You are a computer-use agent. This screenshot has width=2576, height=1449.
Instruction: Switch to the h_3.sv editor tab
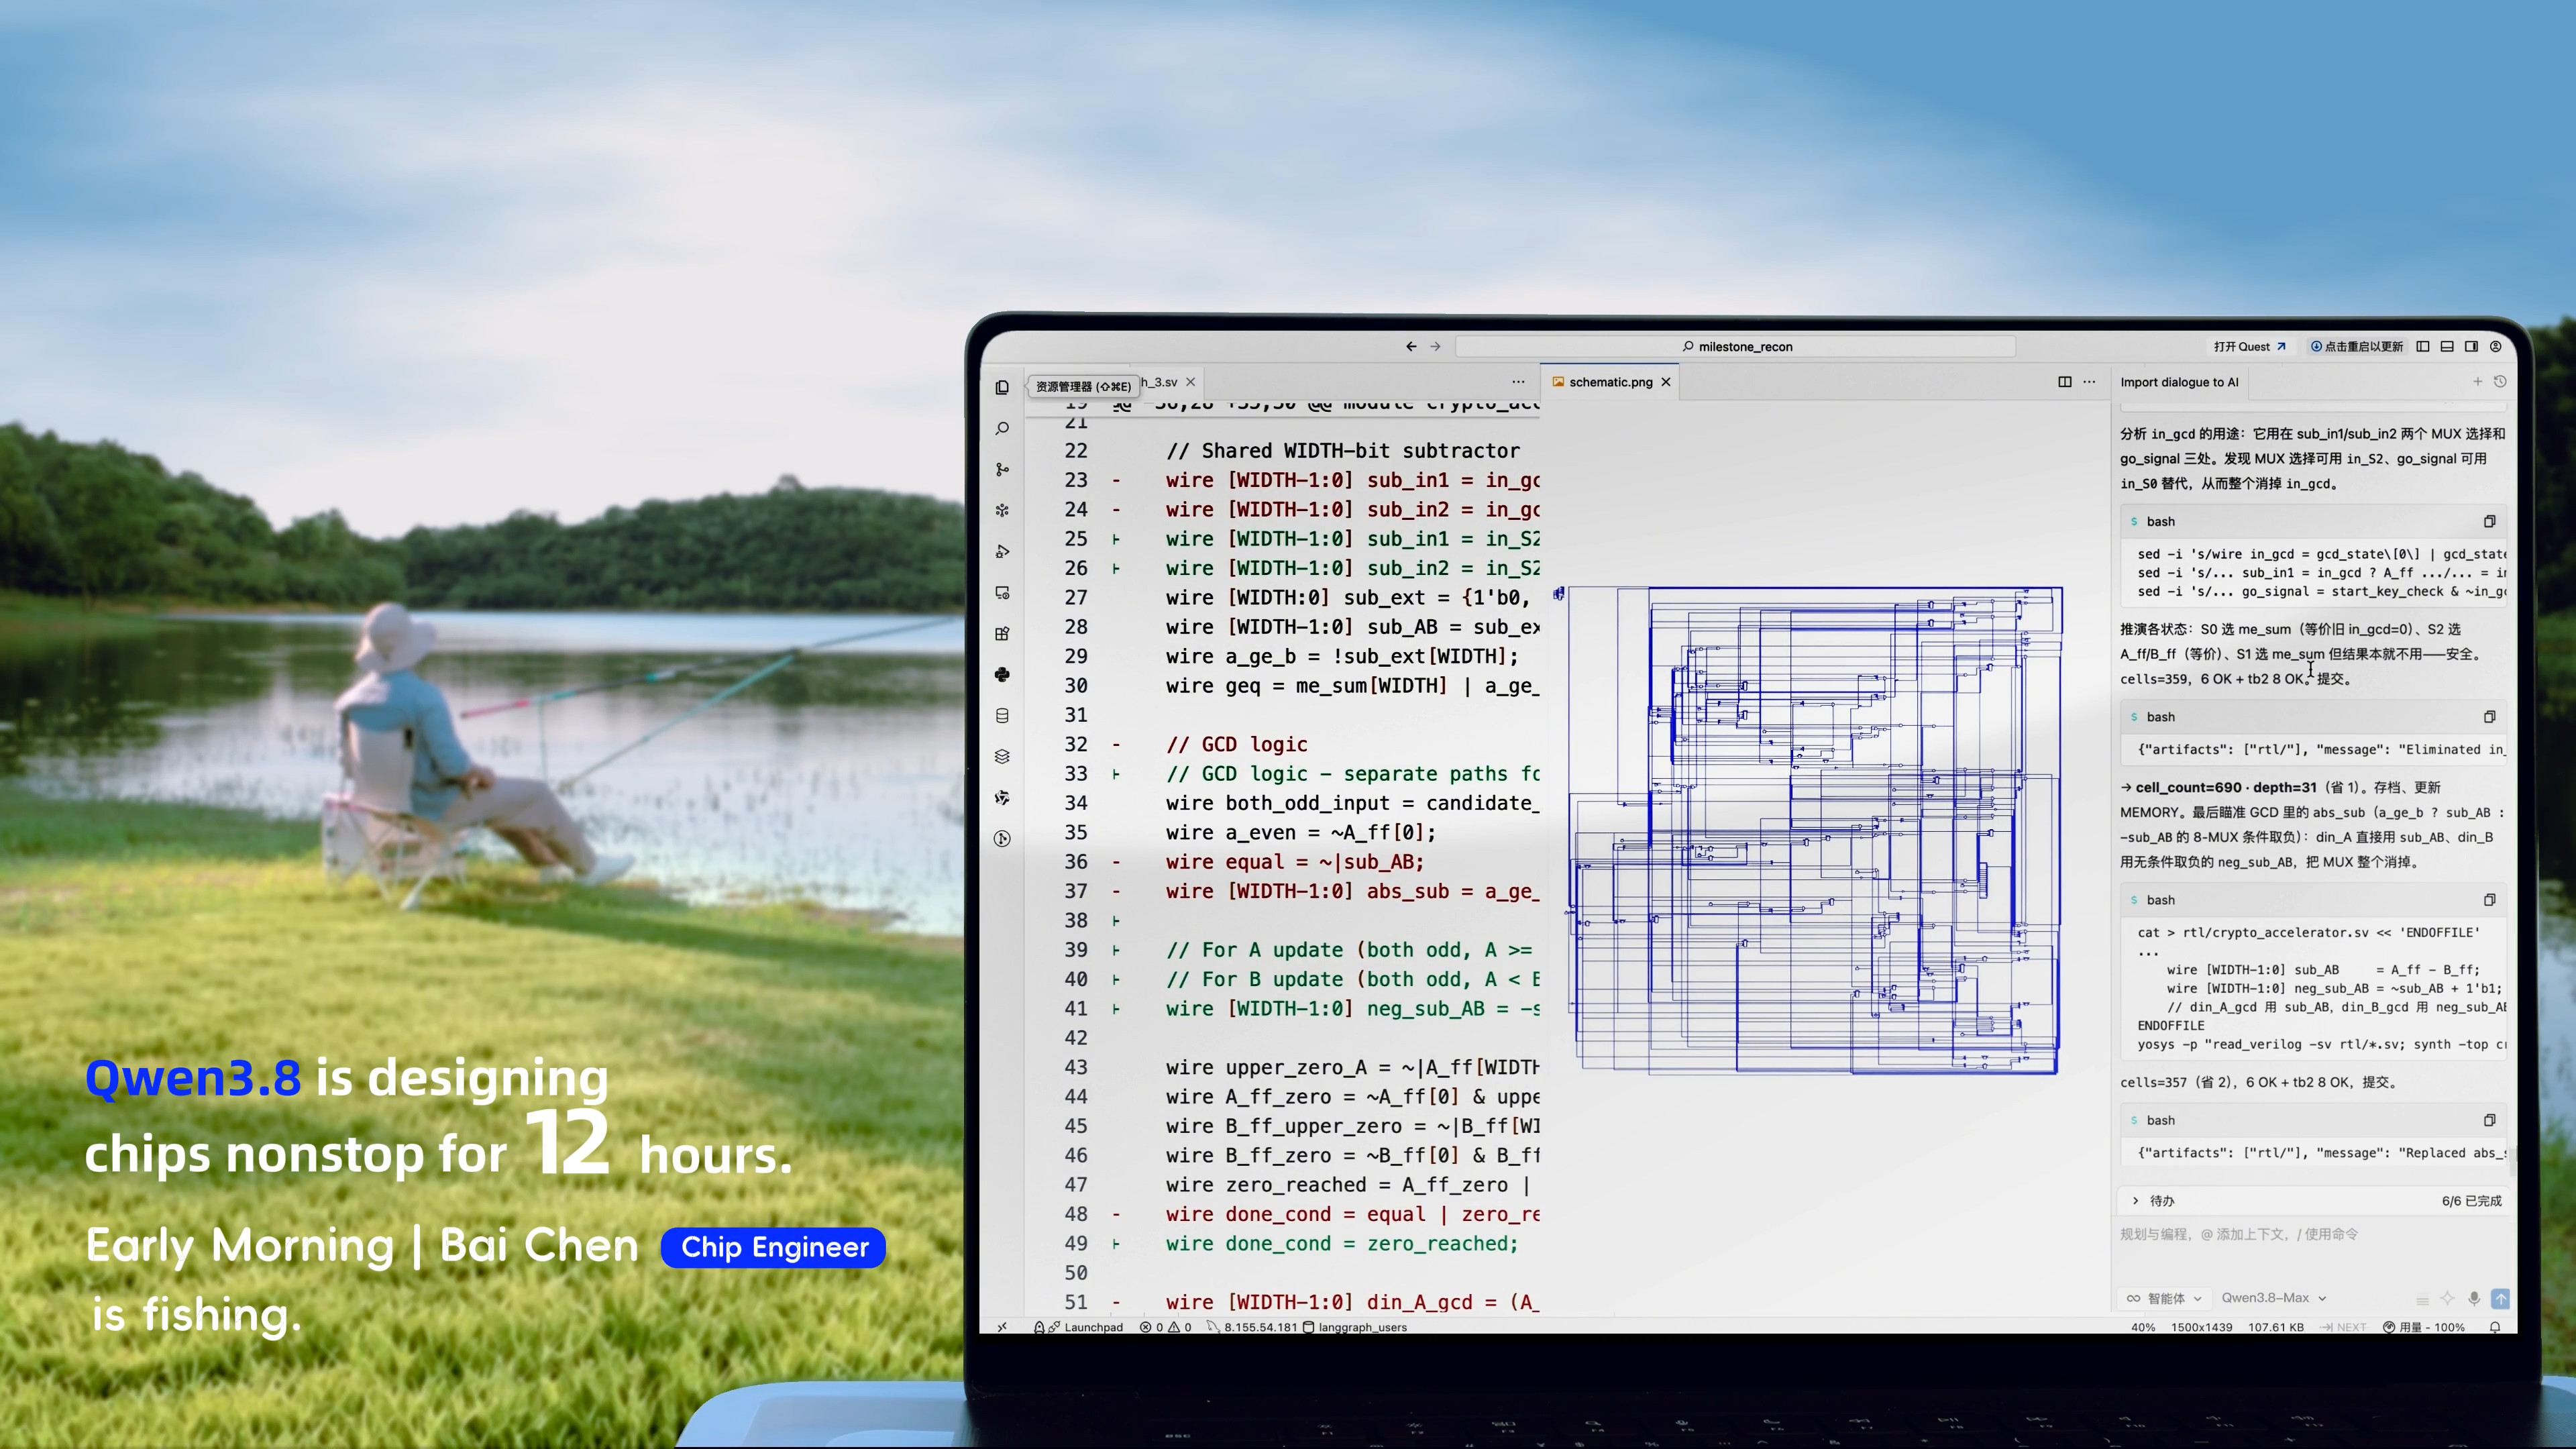click(x=1160, y=382)
